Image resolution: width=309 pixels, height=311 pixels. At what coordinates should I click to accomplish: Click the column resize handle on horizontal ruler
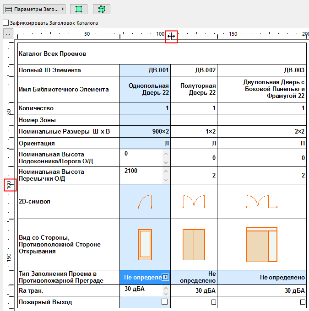point(172,36)
